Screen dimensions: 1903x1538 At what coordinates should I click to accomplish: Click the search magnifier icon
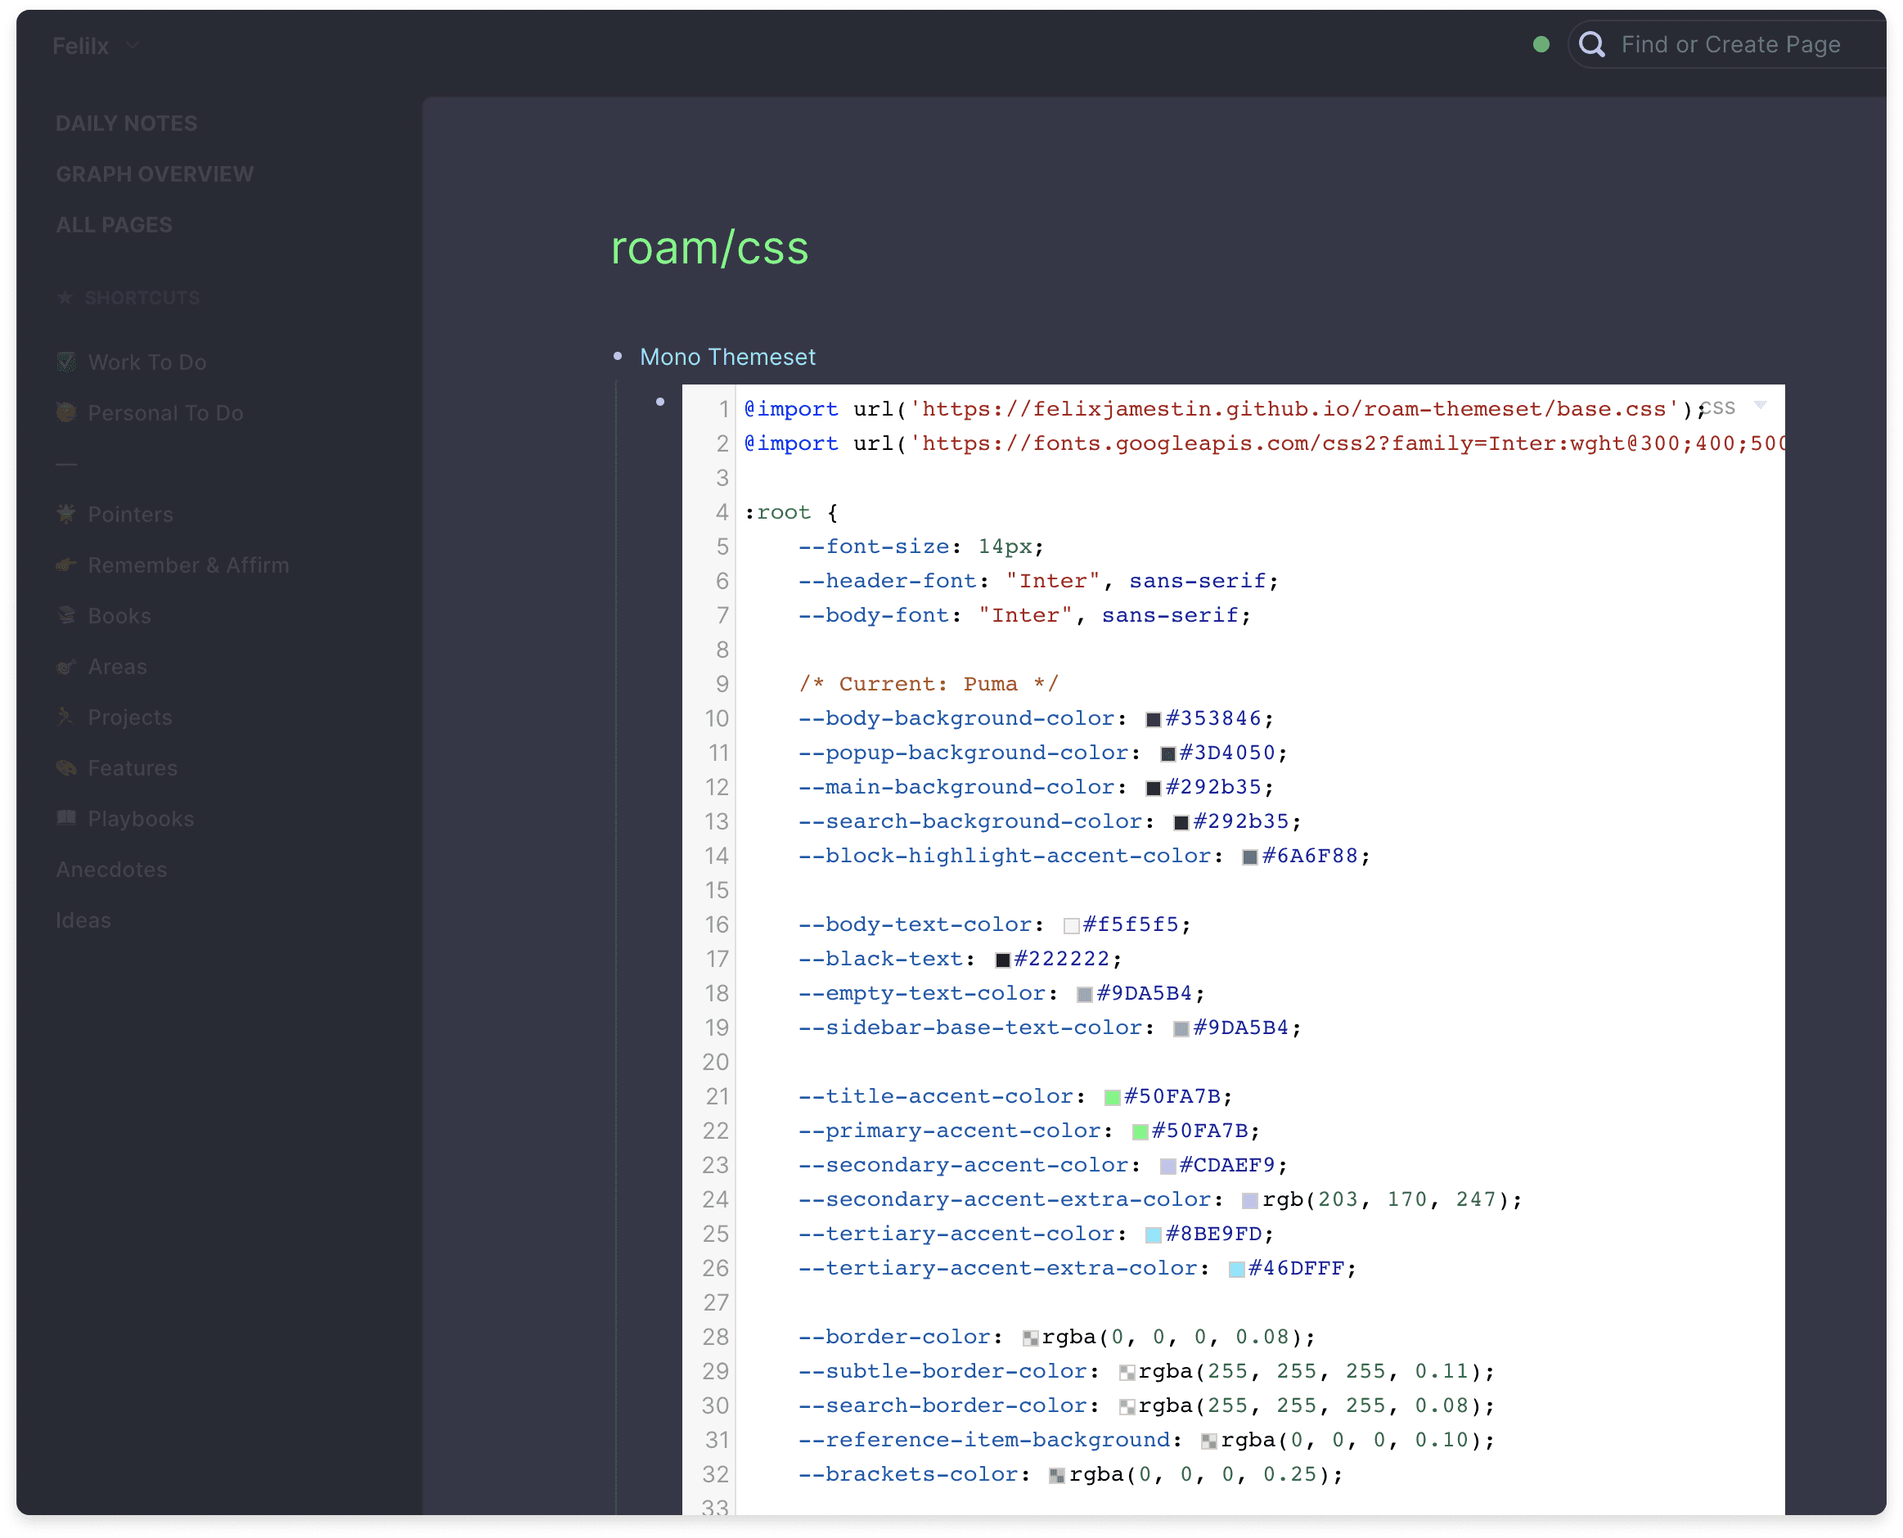[x=1591, y=44]
